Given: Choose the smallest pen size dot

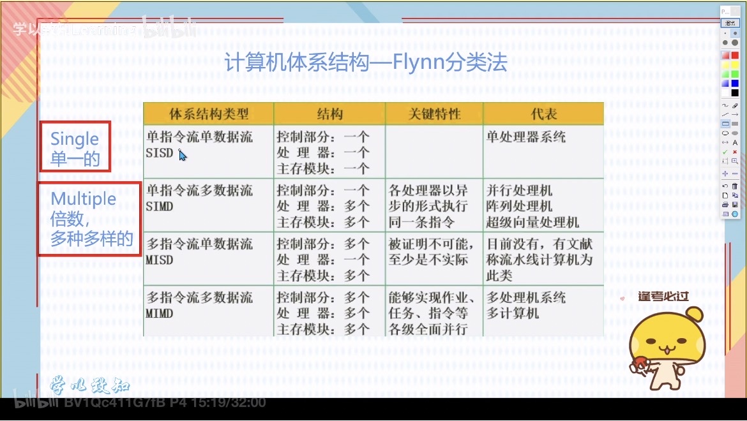Looking at the screenshot, I should tap(725, 33).
